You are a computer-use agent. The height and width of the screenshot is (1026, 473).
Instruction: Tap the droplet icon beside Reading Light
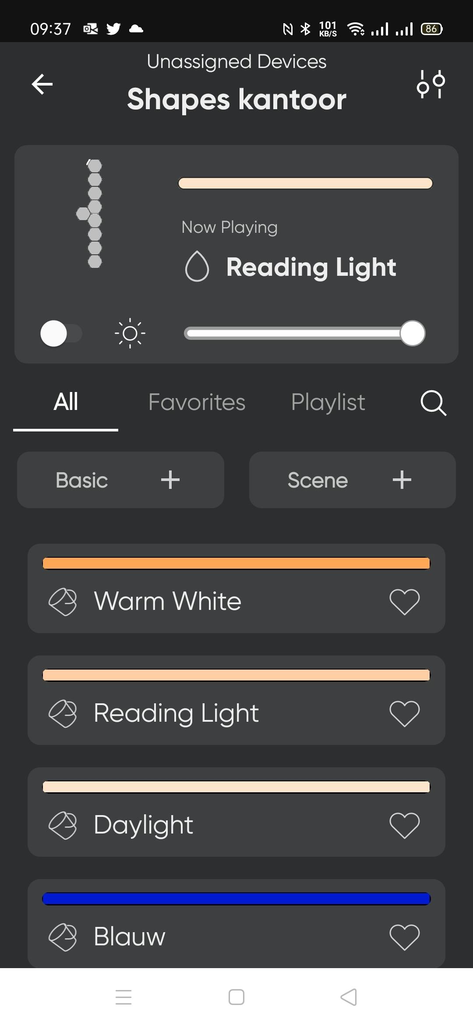tap(197, 267)
